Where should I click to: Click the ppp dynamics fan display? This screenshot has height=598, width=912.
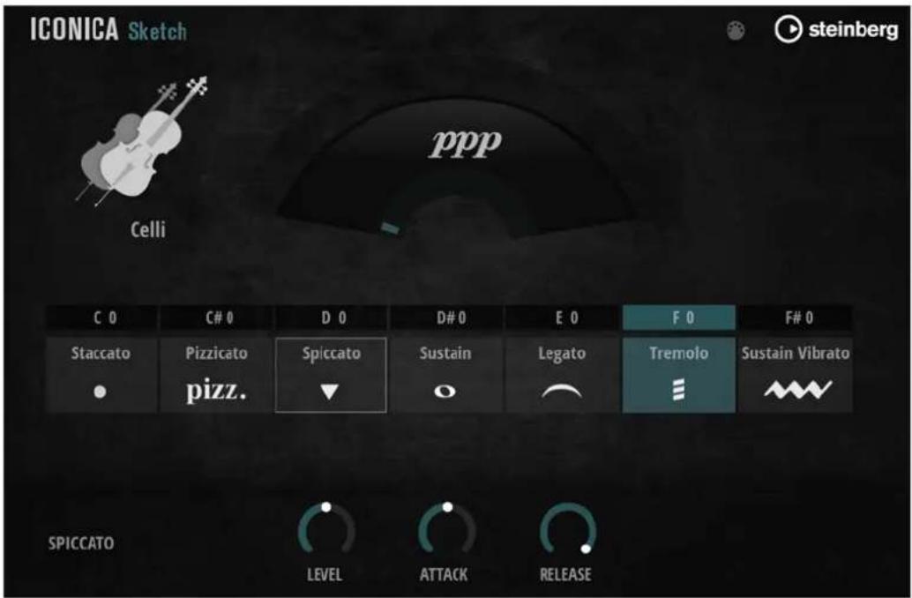pos(457,168)
